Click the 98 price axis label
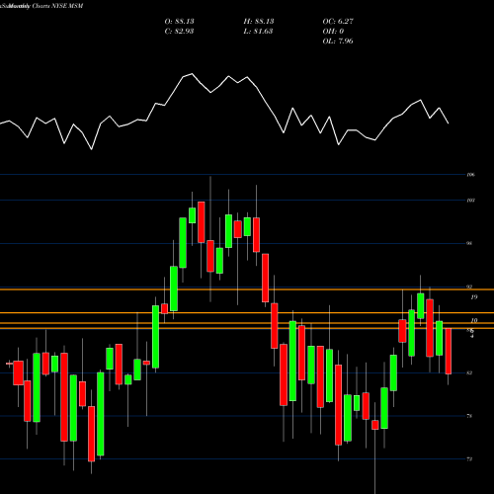This screenshot has width=494, height=494. 469,243
